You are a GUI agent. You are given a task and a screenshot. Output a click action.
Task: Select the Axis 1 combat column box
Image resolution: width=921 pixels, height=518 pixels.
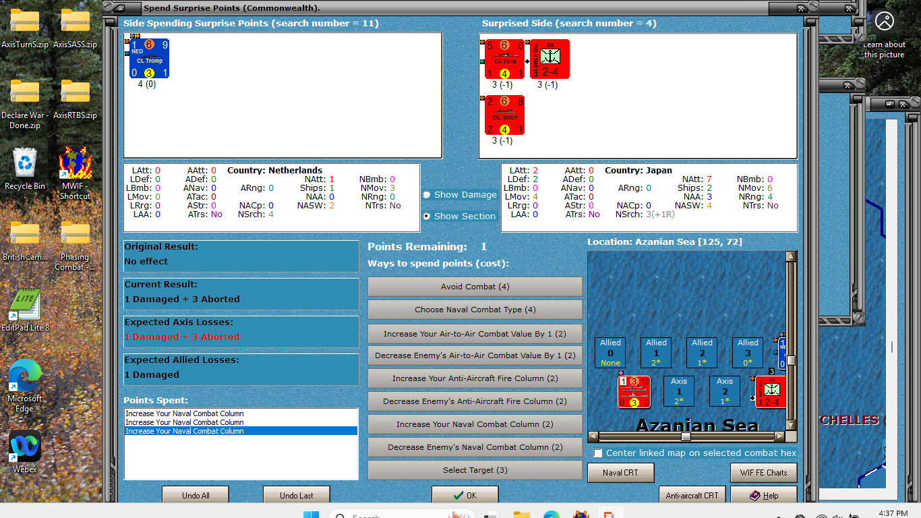(678, 391)
